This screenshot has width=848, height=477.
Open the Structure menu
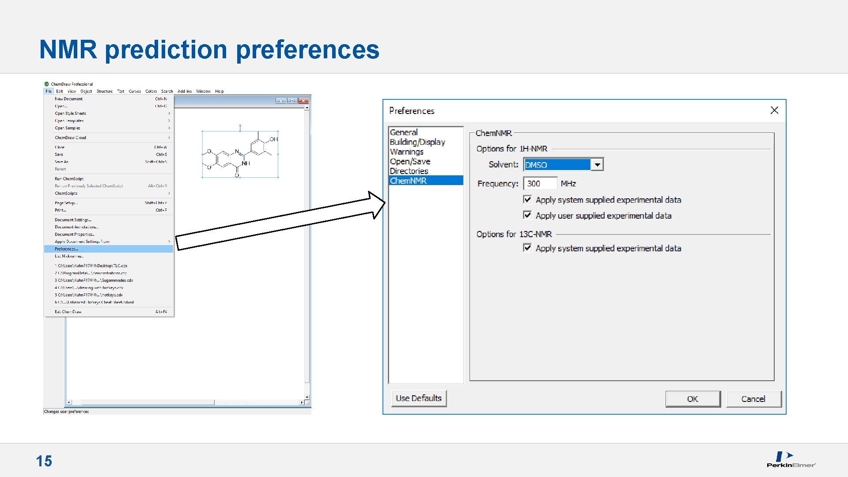[105, 91]
